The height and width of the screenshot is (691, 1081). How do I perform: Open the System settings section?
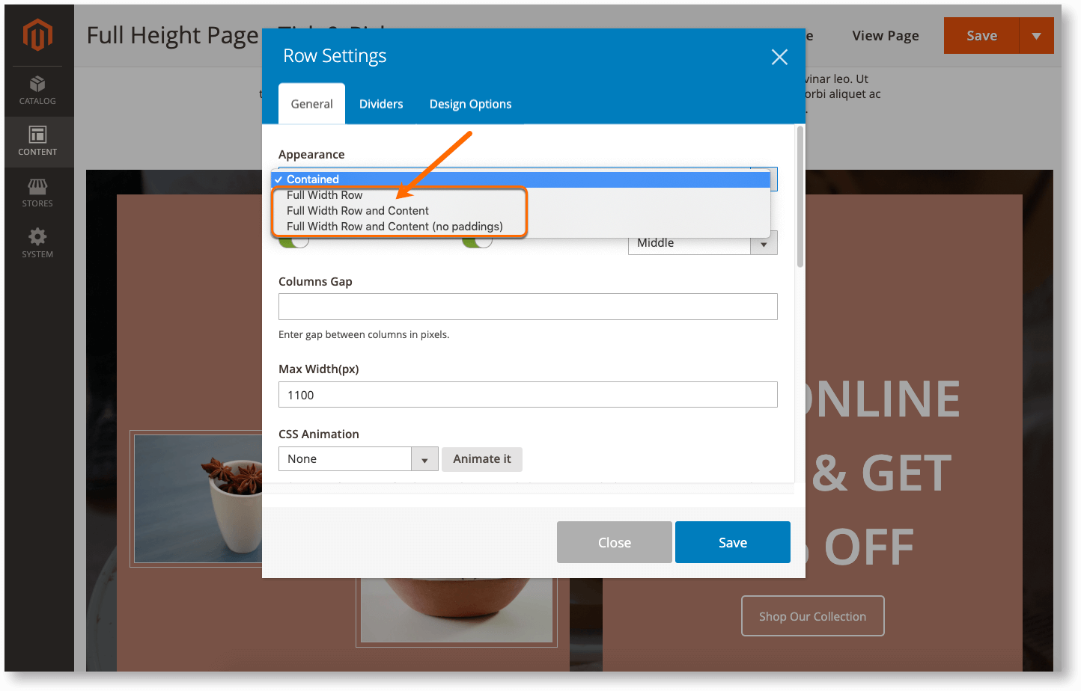[x=37, y=242]
